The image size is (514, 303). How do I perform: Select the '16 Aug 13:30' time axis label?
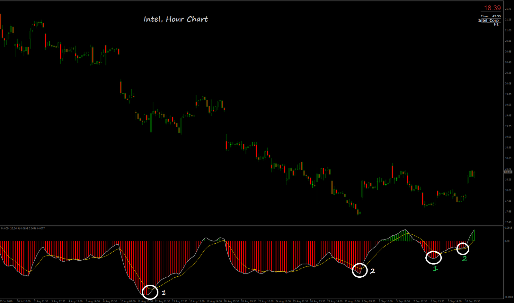tap(197, 301)
